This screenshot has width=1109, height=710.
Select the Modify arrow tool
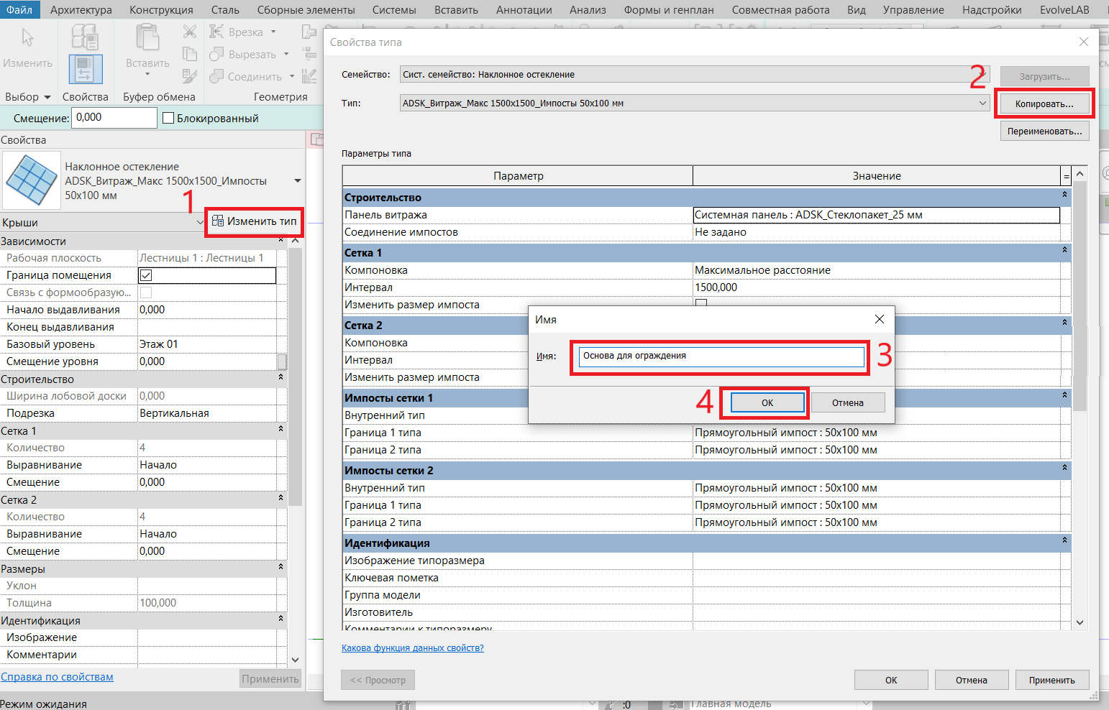pos(27,40)
